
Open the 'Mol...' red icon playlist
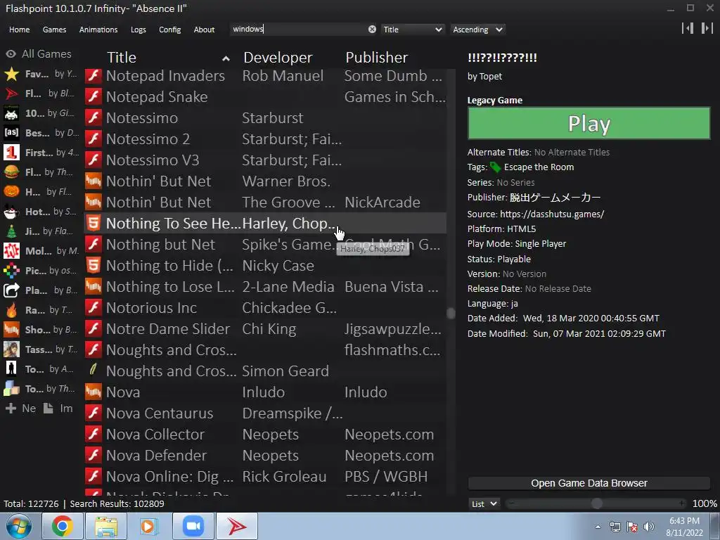[x=40, y=251]
